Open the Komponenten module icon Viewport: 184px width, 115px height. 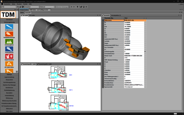[9, 26]
